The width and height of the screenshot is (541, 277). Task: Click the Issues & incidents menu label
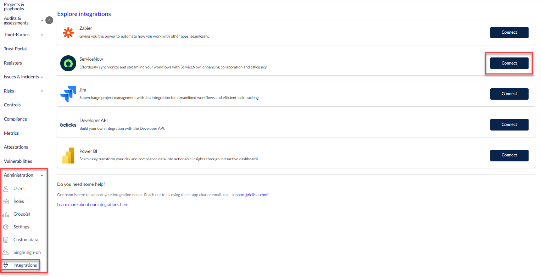coord(21,77)
